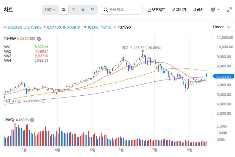Remove the 거래량 volume indicator with X

click(32, 120)
